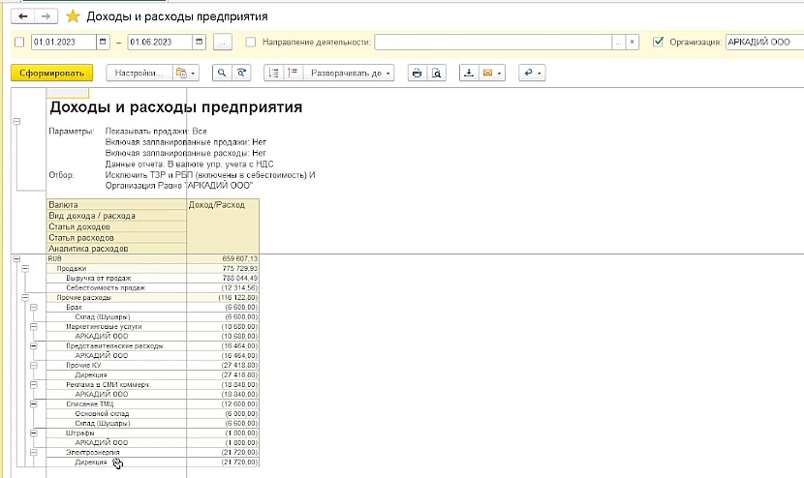The width and height of the screenshot is (804, 478).
Task: Open report variants folder icon
Action: click(x=180, y=74)
